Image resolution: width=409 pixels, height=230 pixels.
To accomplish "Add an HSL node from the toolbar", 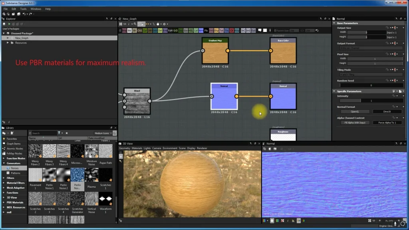I will point(191,30).
